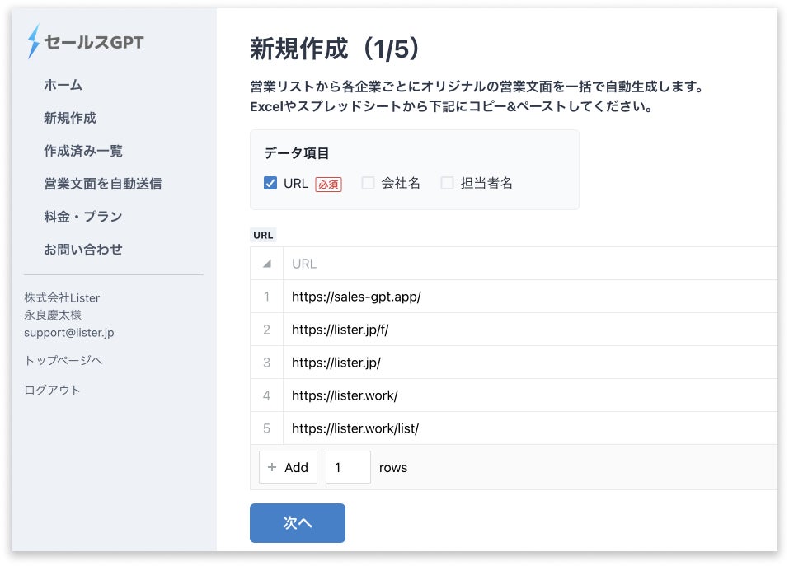The image size is (789, 566).
Task: Open 作成済み一覧 in the sidebar
Action: [x=83, y=151]
